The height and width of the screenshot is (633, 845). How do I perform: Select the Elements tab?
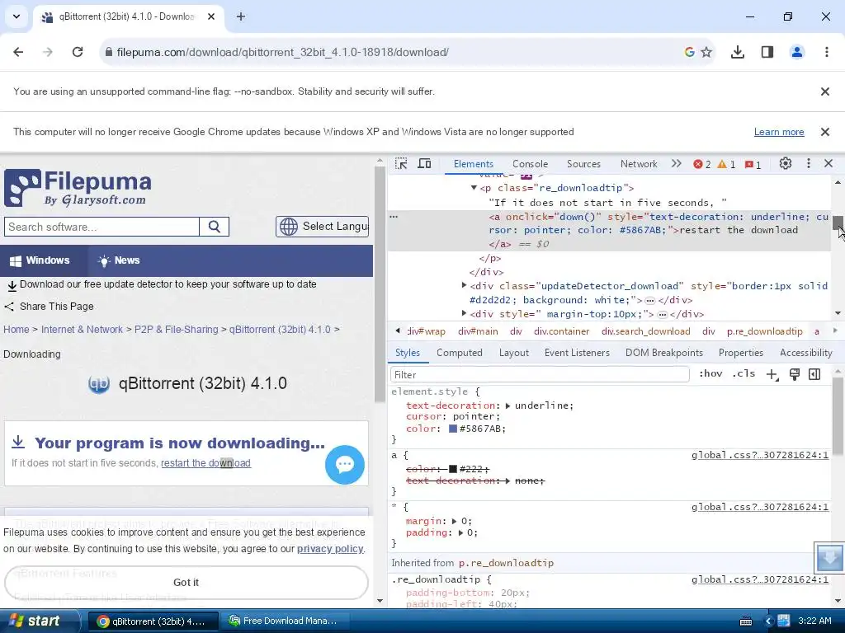473,164
